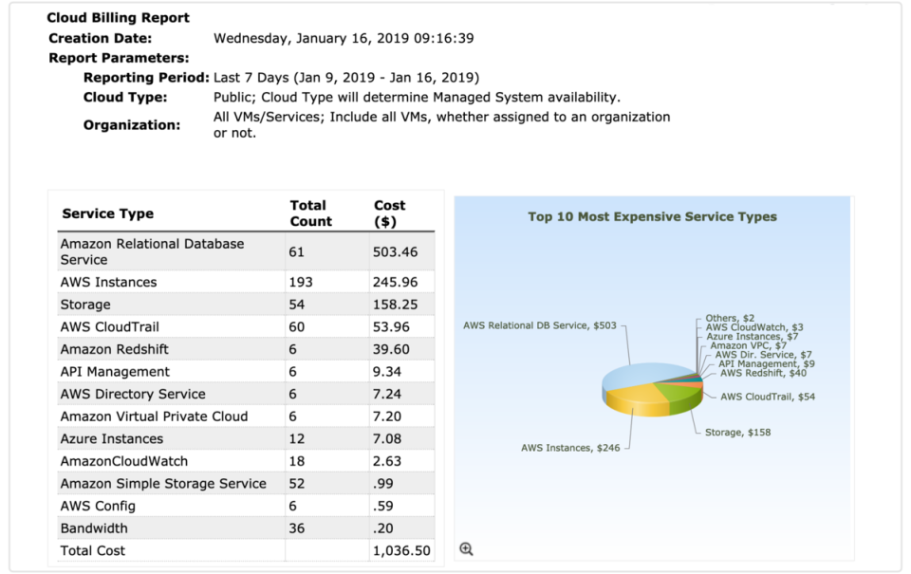Click the 'Others, $2' chart label
The image size is (911, 574).
coord(730,318)
